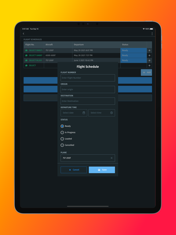Select the Ready status radio button
This screenshot has height=235, width=176.
[62, 126]
